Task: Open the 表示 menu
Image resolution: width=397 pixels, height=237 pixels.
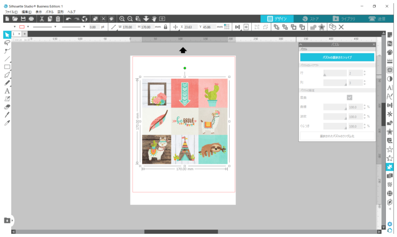Action: click(39, 12)
